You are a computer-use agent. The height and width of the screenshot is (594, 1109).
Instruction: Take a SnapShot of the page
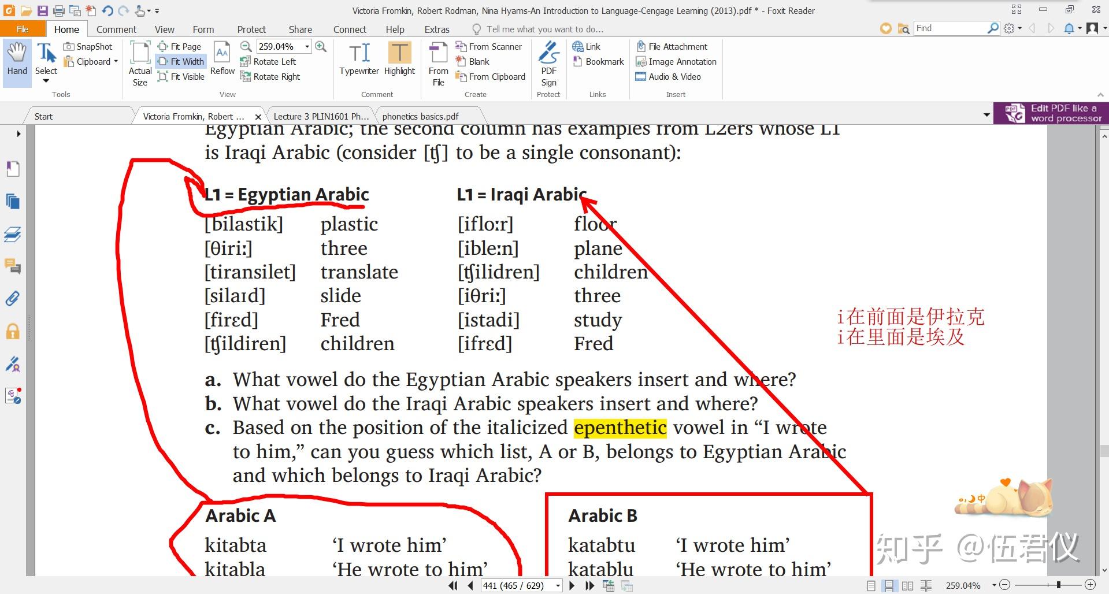click(88, 46)
